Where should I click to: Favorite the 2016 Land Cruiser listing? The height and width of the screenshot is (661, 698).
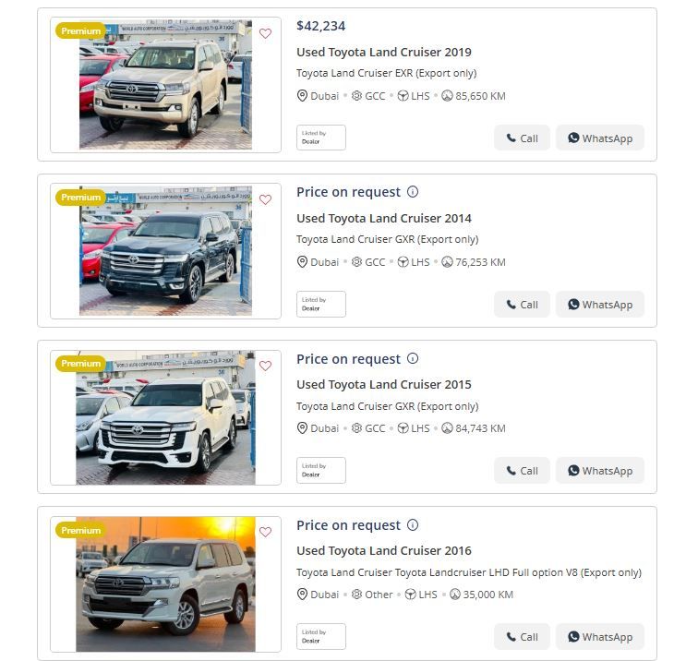click(265, 532)
